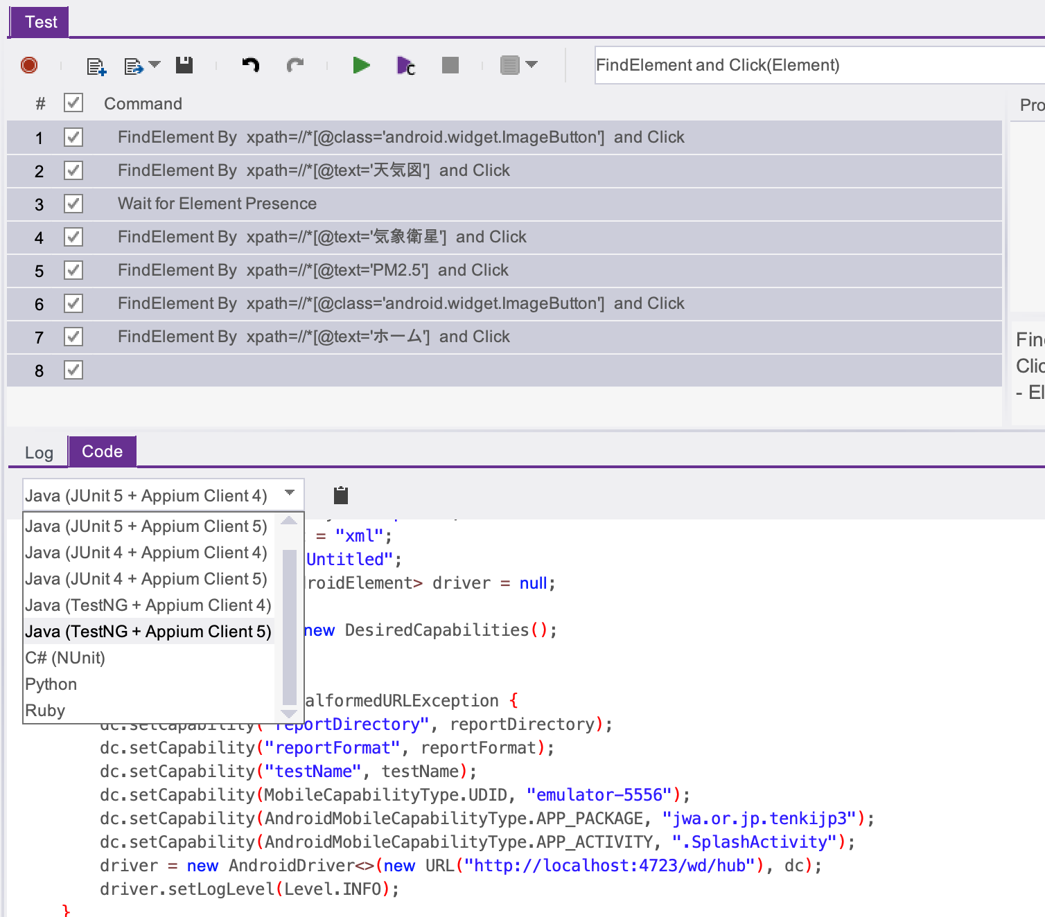
Task: Choose Python from the language list
Action: pos(149,684)
